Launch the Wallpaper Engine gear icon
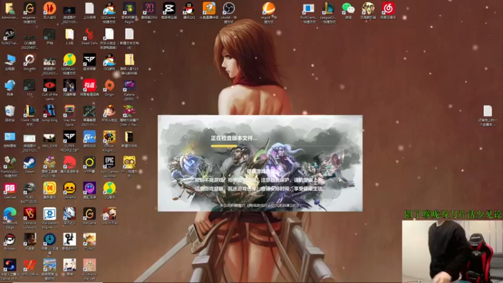503x283 pixels. [x=50, y=214]
